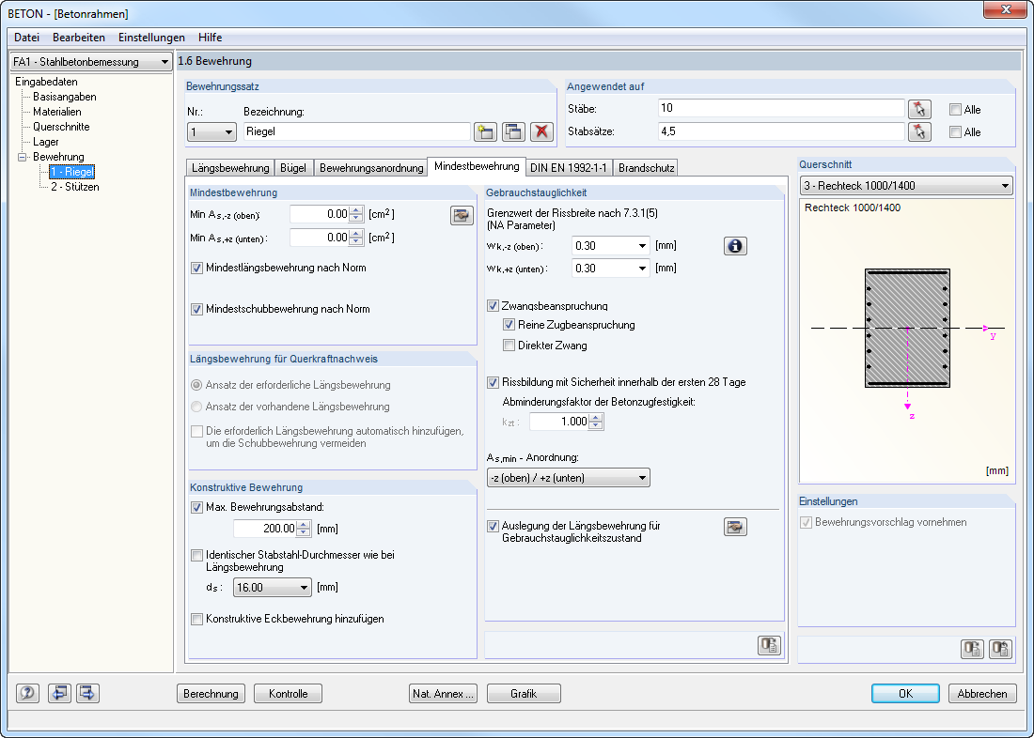The height and width of the screenshot is (738, 1034).
Task: Open FA1 - Stahlbetonbemessung case dropdown
Action: point(91,62)
